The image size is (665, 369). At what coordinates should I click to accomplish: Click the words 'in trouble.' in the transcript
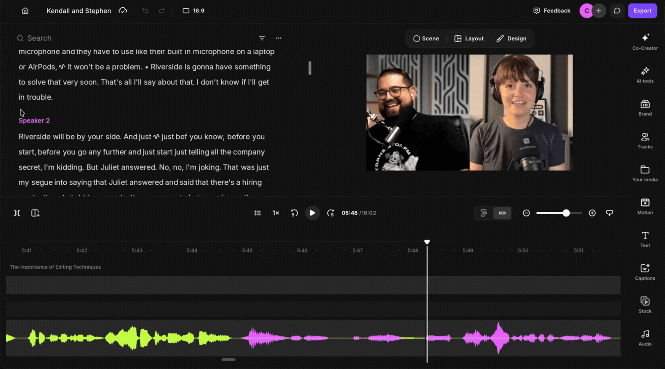[x=36, y=97]
